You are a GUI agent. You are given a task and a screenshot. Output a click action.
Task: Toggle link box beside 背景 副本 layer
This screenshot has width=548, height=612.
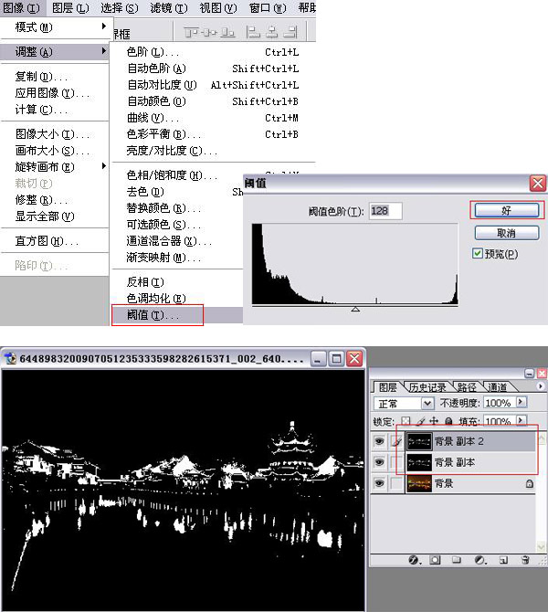tap(396, 462)
